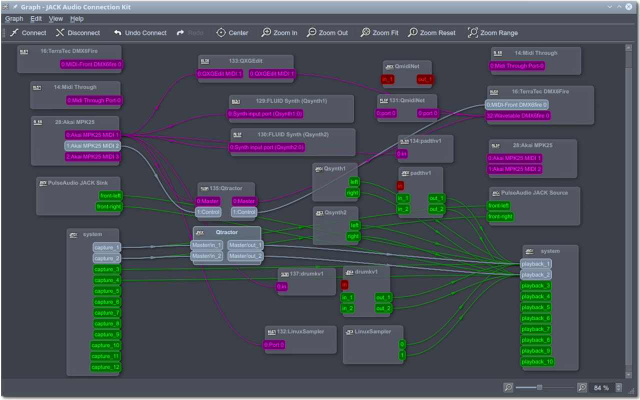The height and width of the screenshot is (400, 640).
Task: Click the Zoom In toolbar button
Action: tap(279, 33)
